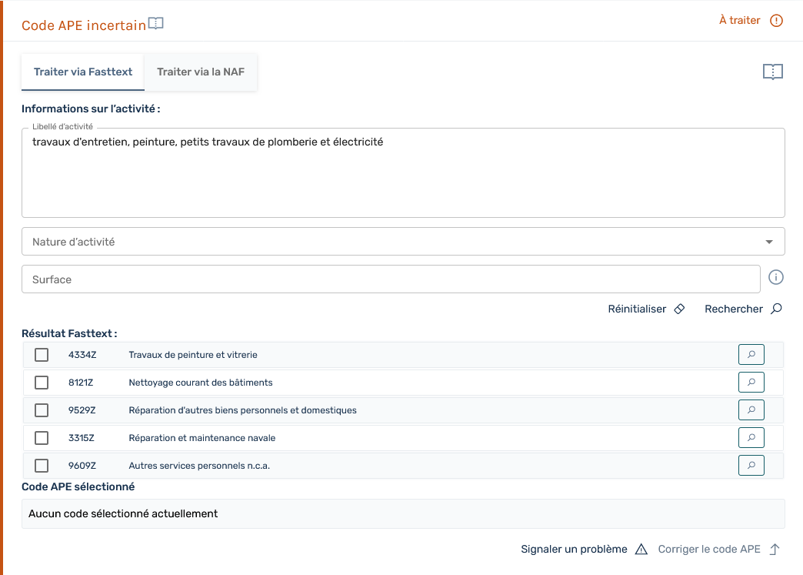The image size is (803, 575).
Task: Open magnifier details for code 4334Z
Action: point(751,355)
